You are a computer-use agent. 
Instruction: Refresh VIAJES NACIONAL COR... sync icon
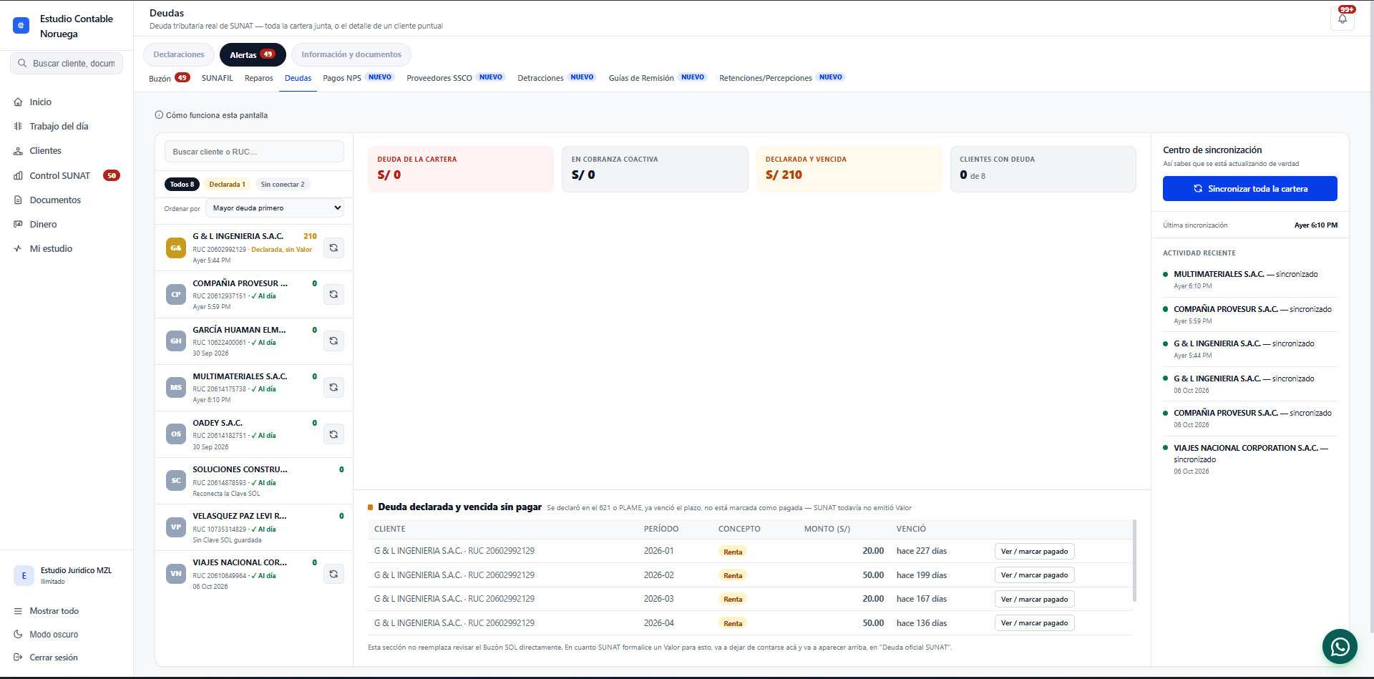[333, 574]
